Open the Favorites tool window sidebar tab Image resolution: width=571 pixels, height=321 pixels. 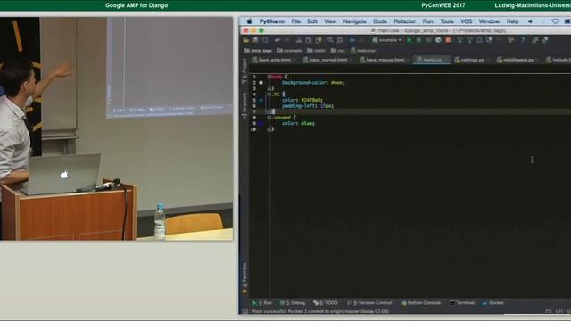[x=244, y=279]
